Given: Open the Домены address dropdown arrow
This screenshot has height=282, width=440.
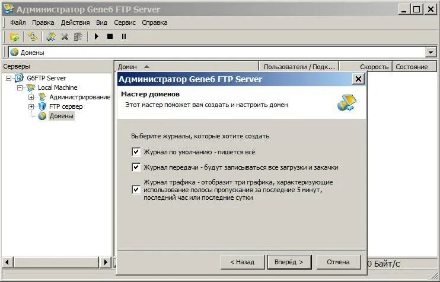Looking at the screenshot, I should pyautogui.click(x=431, y=52).
